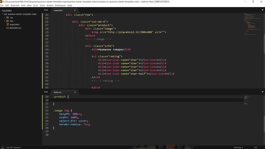
Task: Click line number 33 in index.html gutter
Action: coord(47,46)
